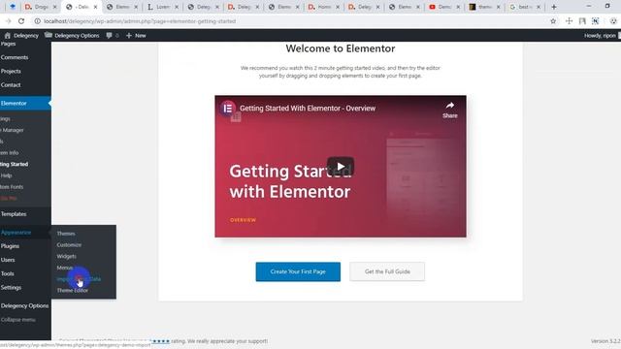
Task: Click the four-arrow move extension icon
Action: pyautogui.click(x=569, y=21)
